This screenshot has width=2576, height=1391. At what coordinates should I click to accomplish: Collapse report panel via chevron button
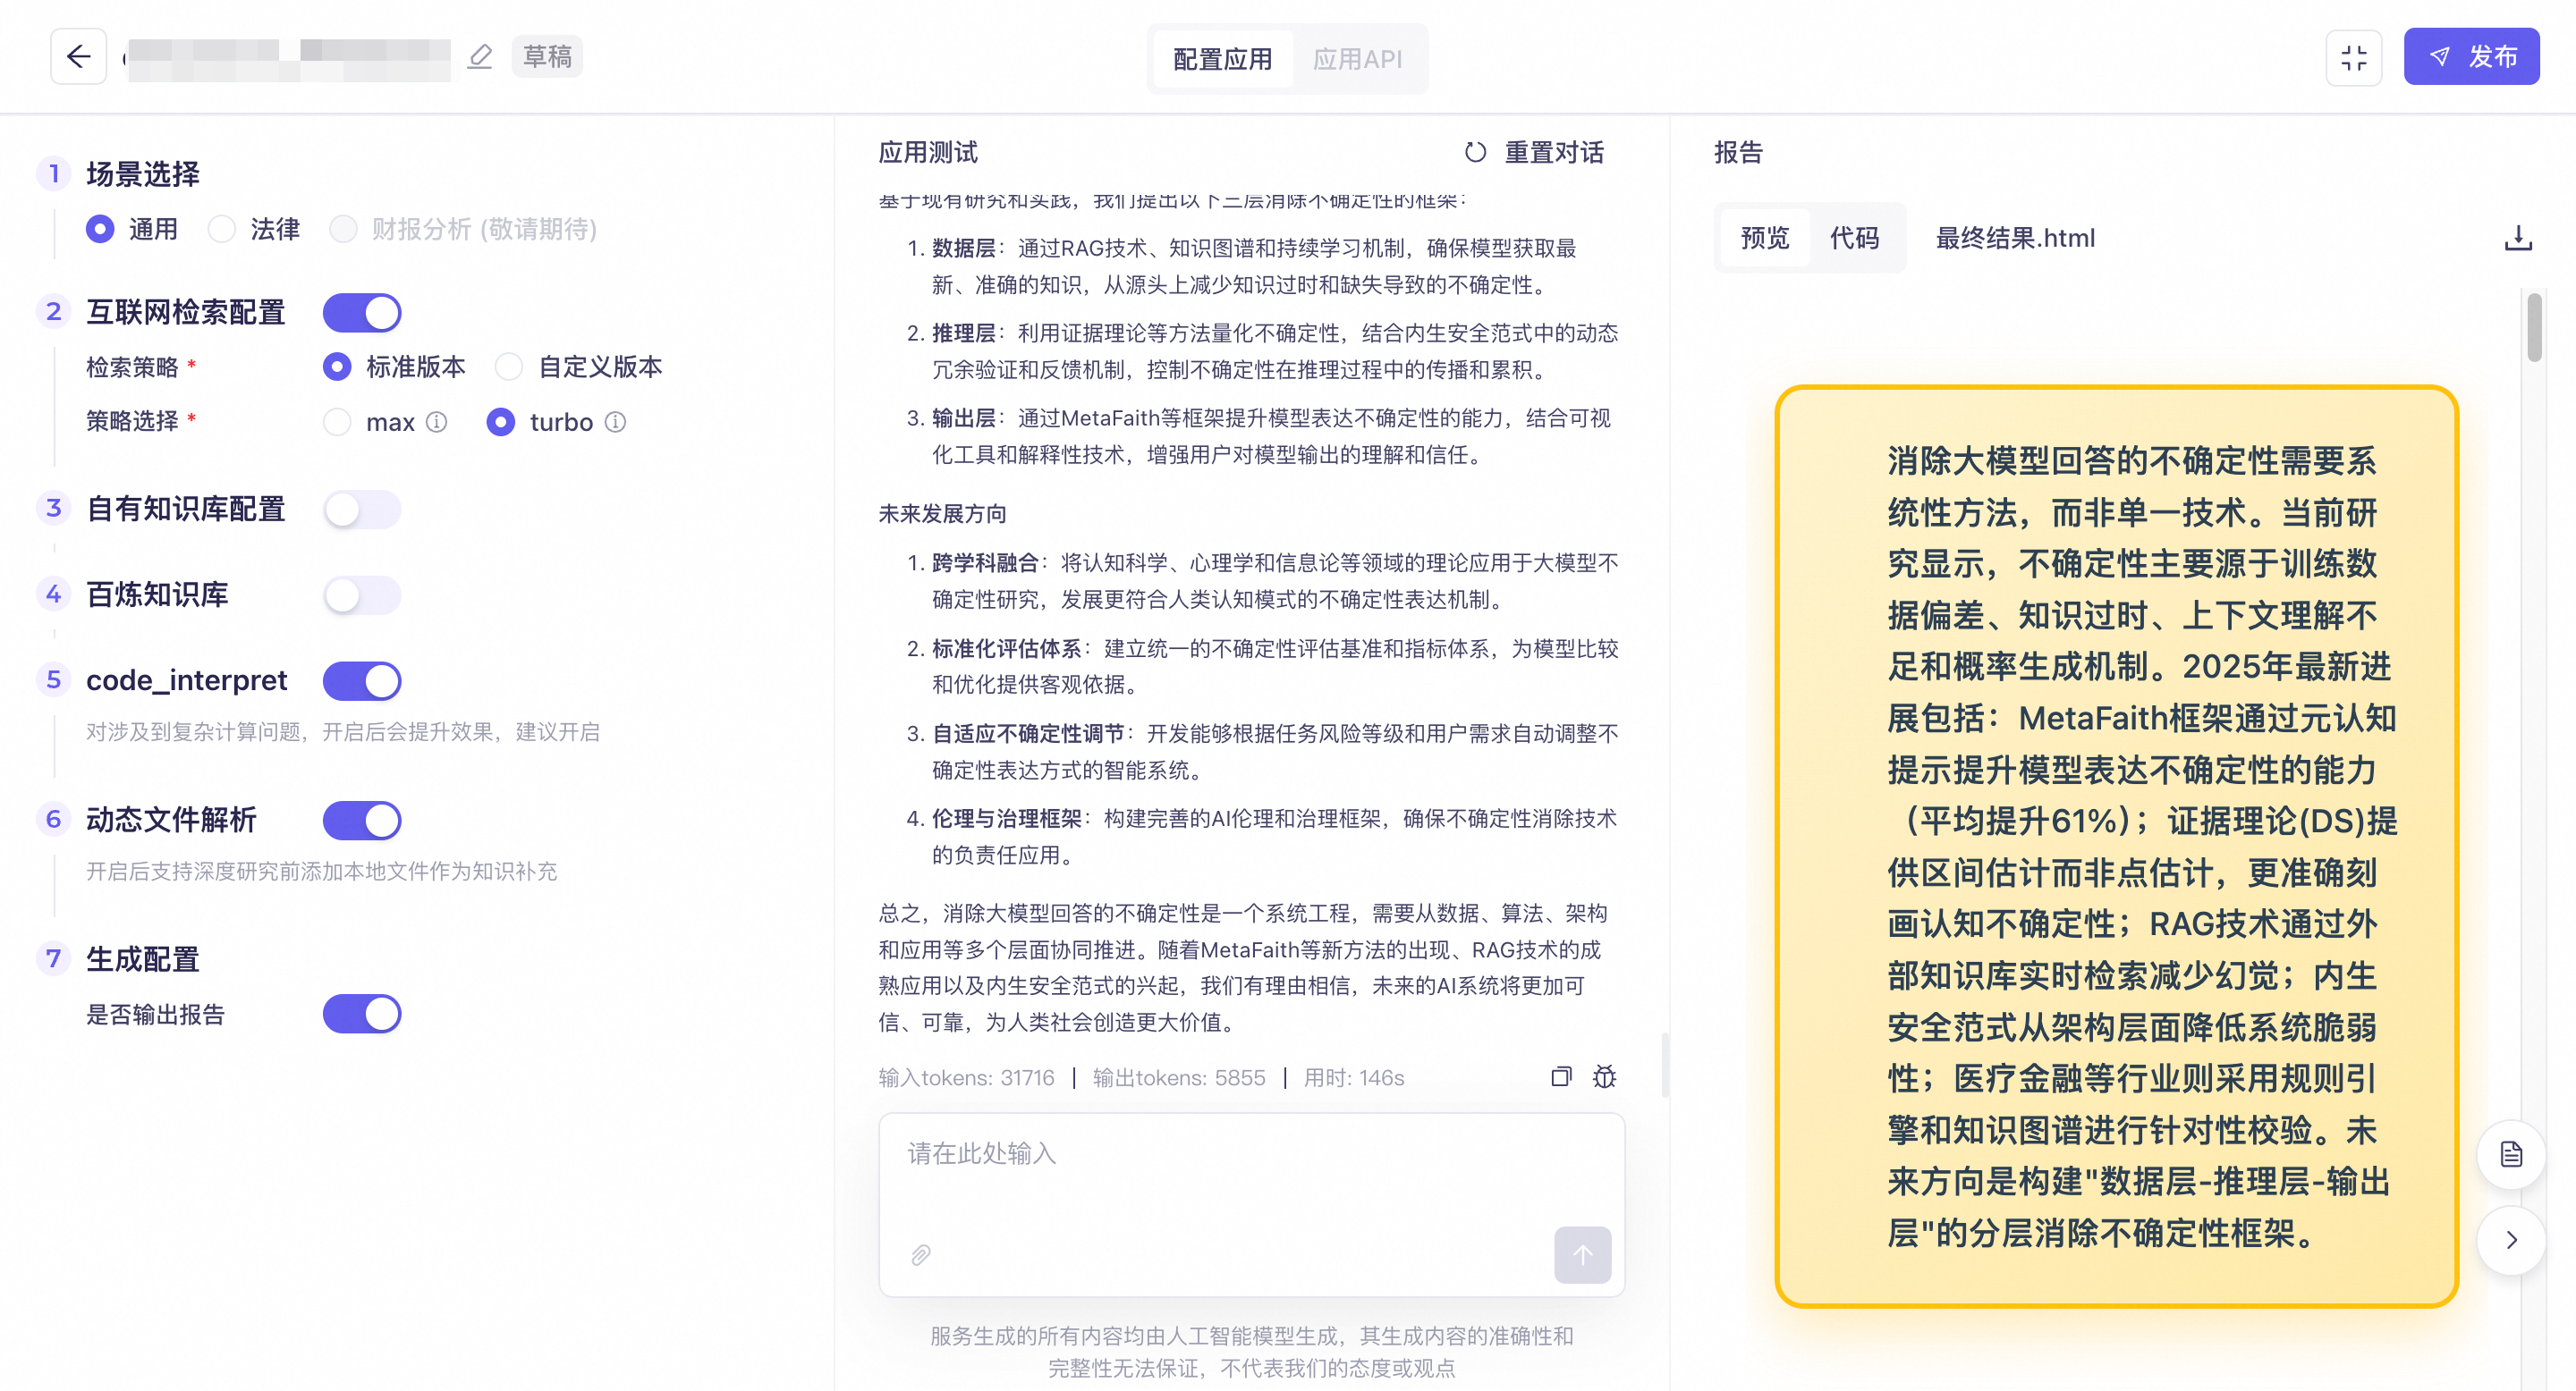coord(2511,1240)
